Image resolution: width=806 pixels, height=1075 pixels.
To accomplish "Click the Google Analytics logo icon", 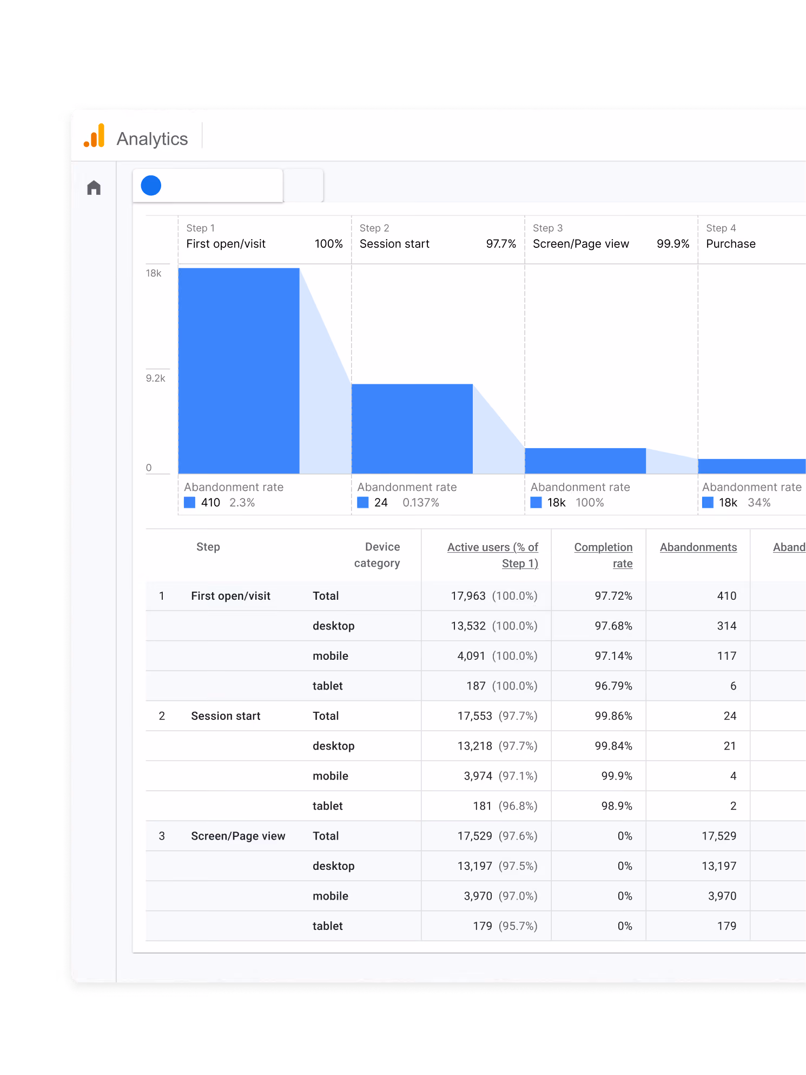I will [94, 136].
